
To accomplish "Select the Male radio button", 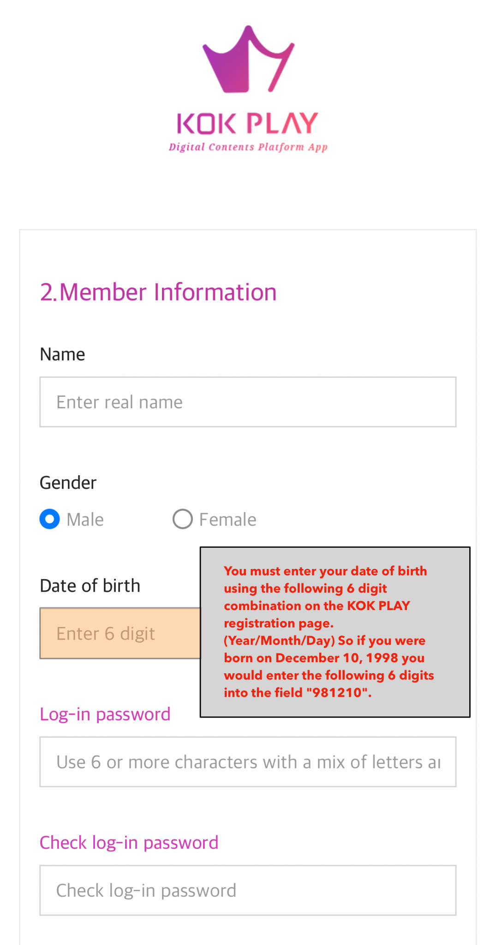I will [50, 519].
